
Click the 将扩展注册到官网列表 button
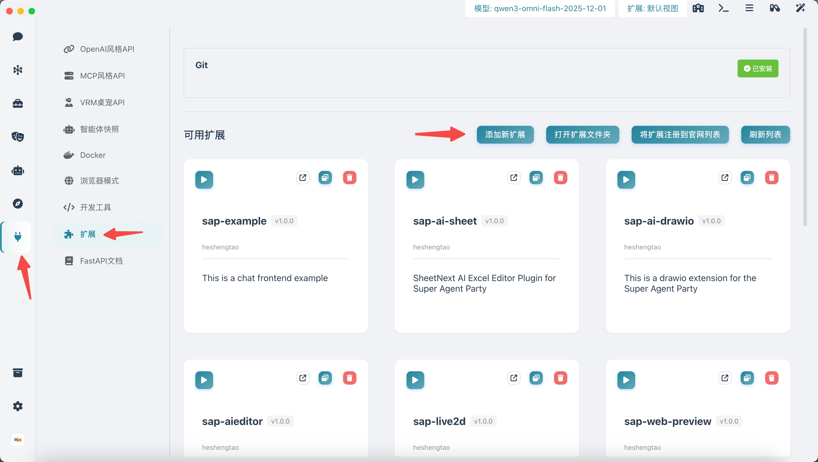point(680,135)
